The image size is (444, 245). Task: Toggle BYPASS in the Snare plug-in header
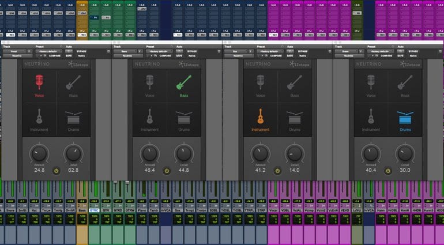[x=413, y=51]
